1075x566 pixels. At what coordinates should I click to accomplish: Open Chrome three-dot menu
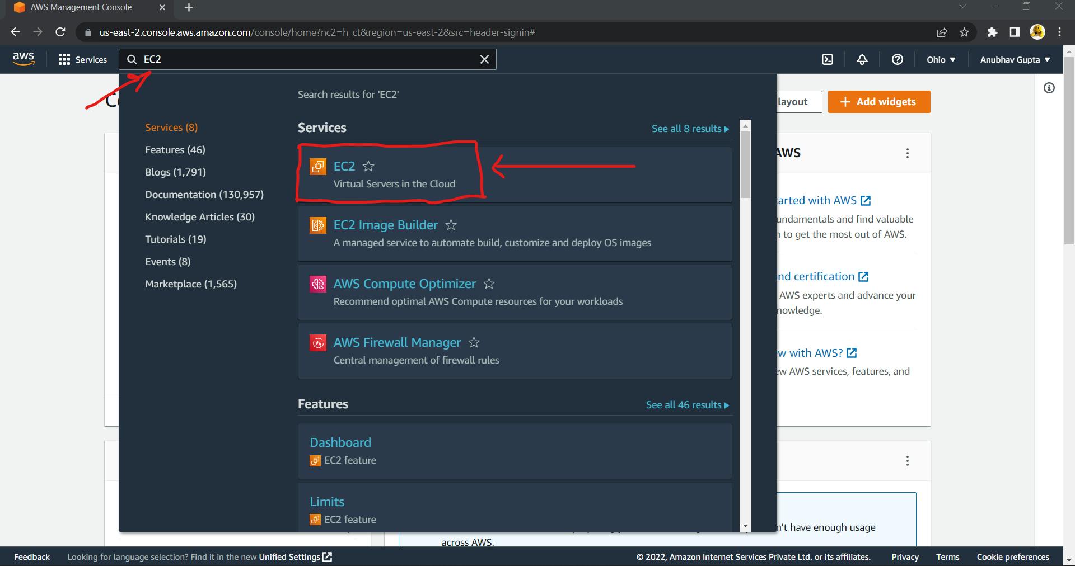[x=1060, y=32]
